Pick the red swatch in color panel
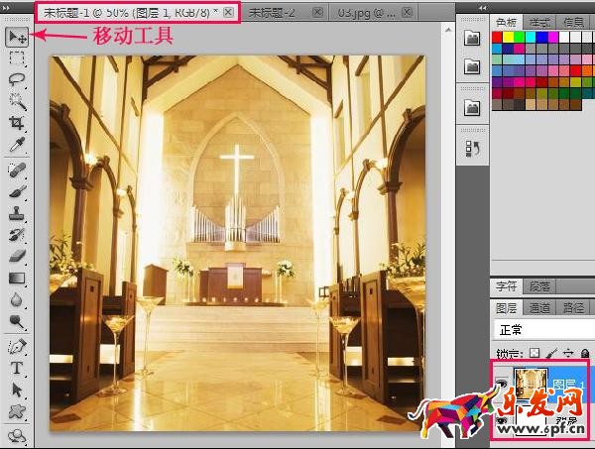 pyautogui.click(x=499, y=37)
